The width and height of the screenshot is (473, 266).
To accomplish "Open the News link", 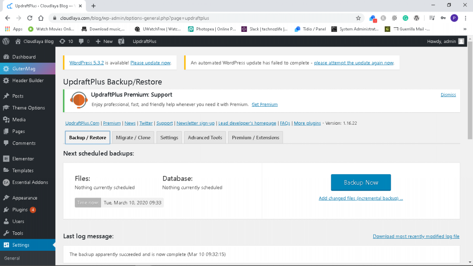I will tap(130, 123).
